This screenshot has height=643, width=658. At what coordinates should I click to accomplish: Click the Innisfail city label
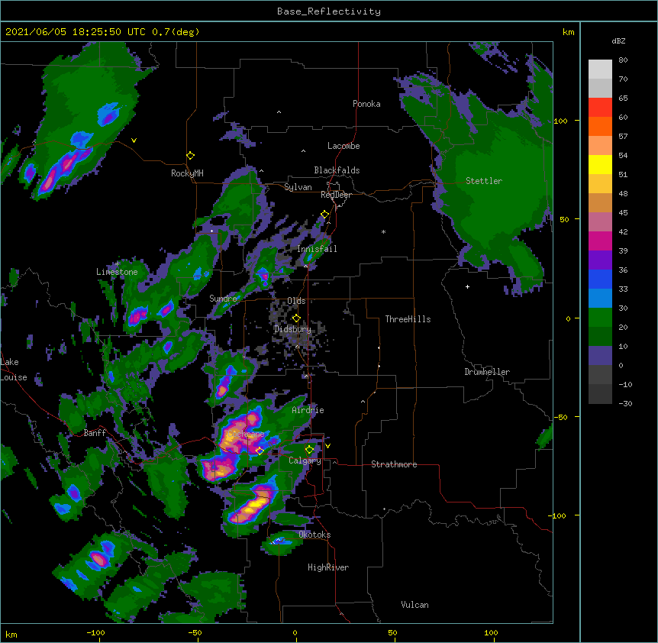tap(317, 249)
